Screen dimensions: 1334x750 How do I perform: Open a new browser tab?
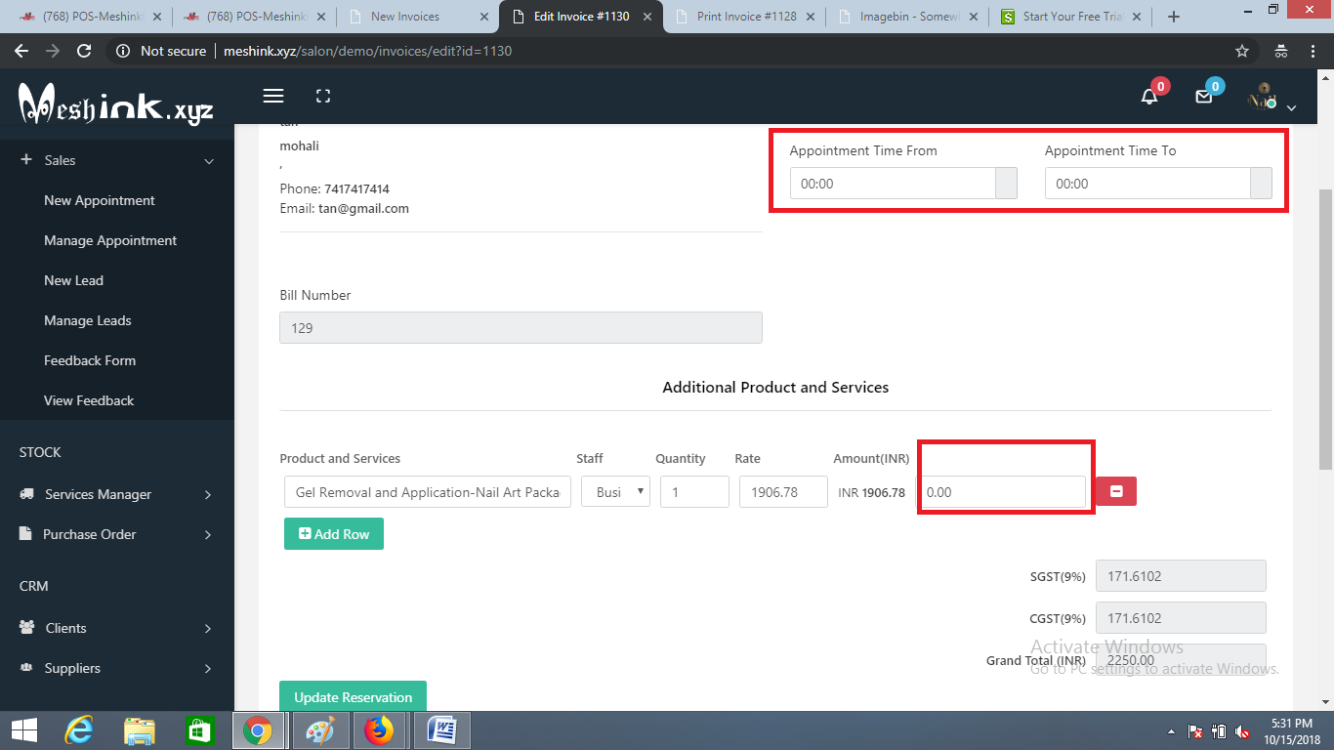tap(1174, 17)
